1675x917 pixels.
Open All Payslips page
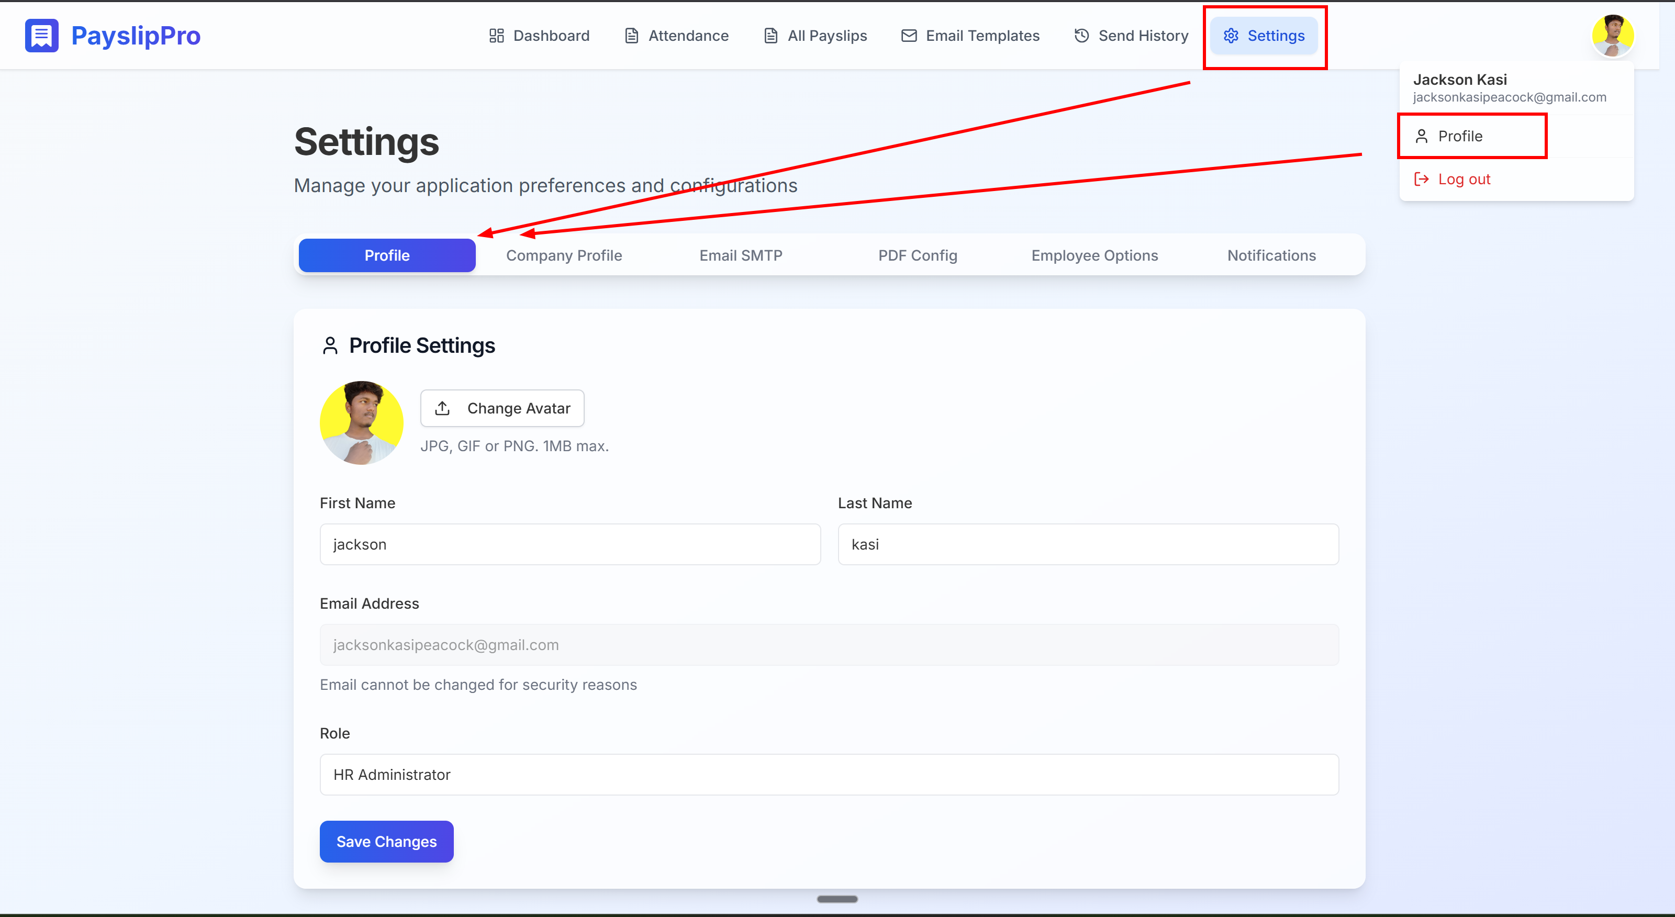click(x=815, y=36)
